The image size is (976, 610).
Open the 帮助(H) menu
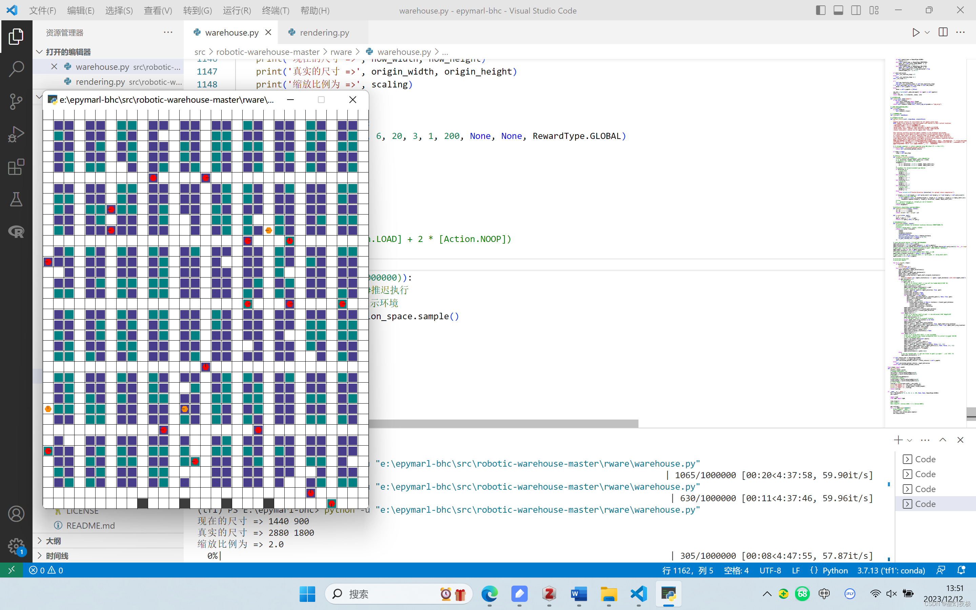[314, 11]
